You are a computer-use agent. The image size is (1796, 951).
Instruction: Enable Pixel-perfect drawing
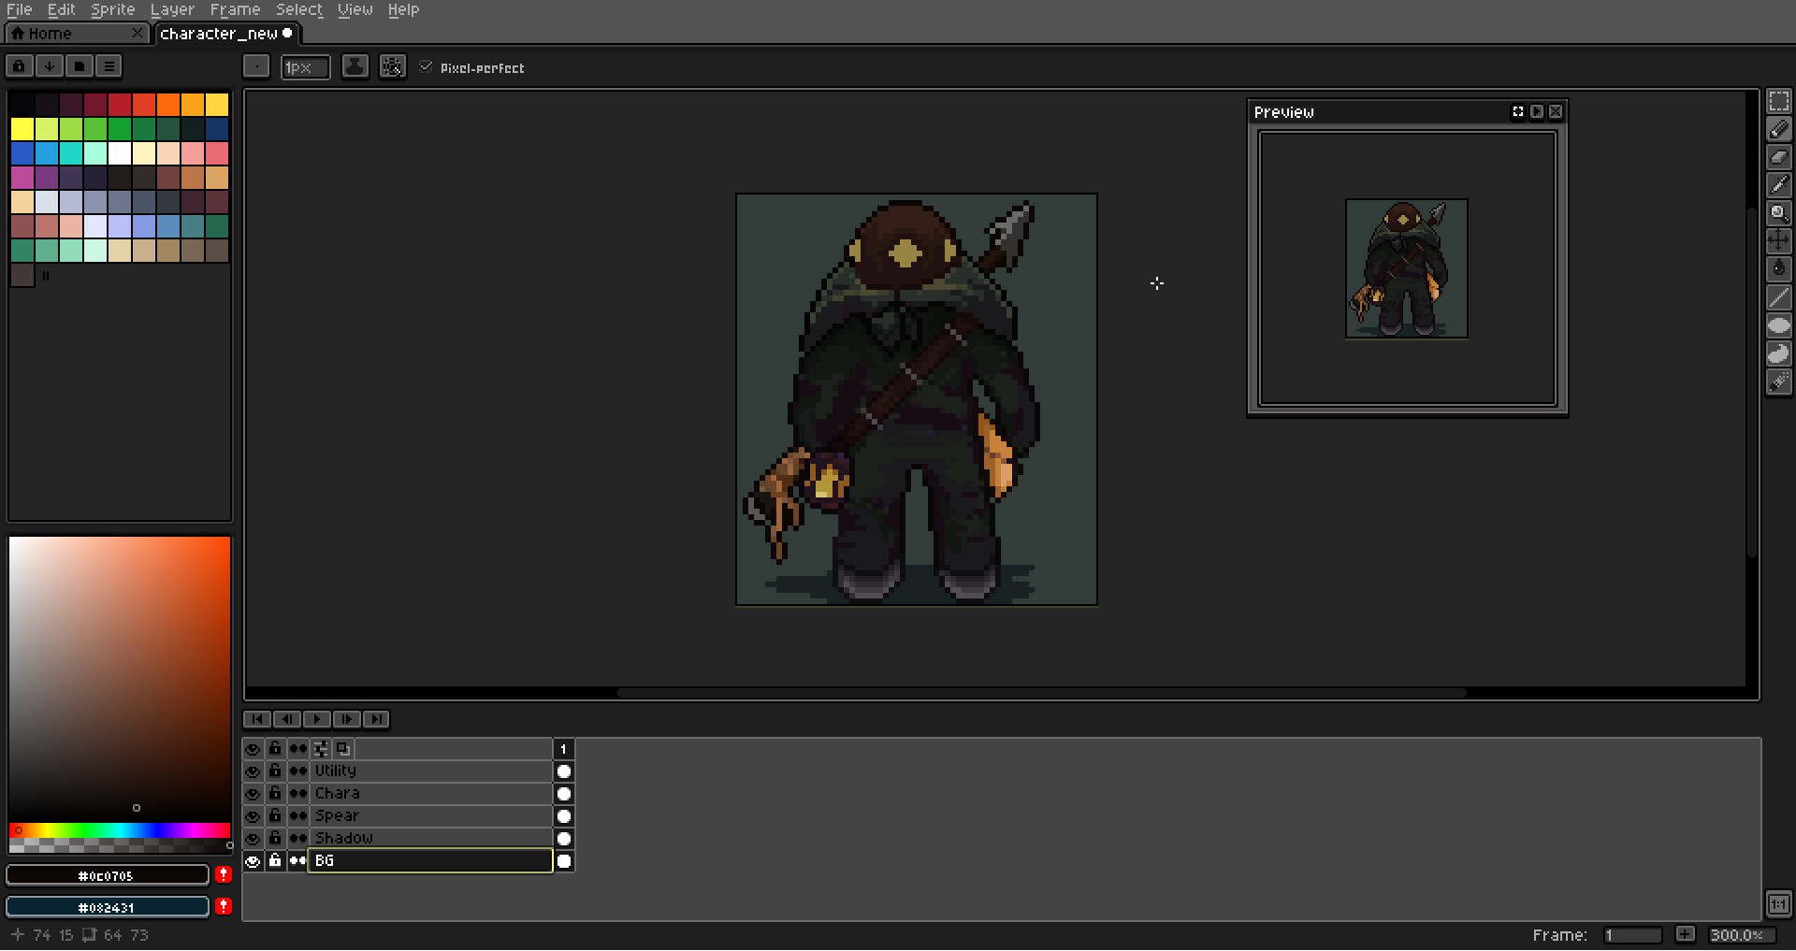click(x=427, y=66)
